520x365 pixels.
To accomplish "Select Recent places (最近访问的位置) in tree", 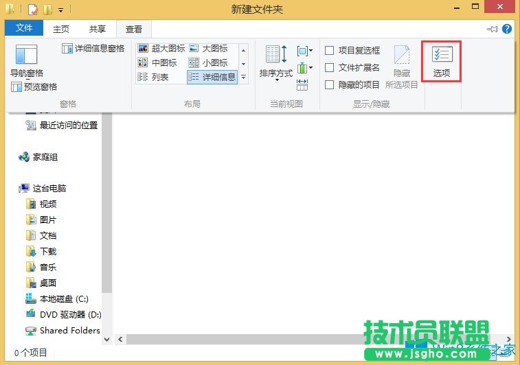I will click(62, 125).
